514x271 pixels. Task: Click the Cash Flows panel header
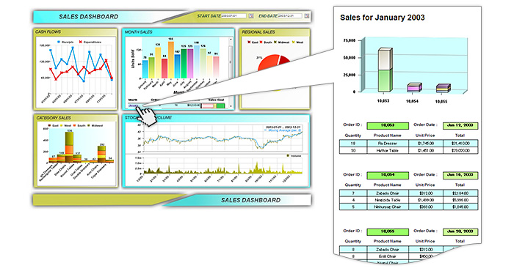pyautogui.click(x=76, y=32)
